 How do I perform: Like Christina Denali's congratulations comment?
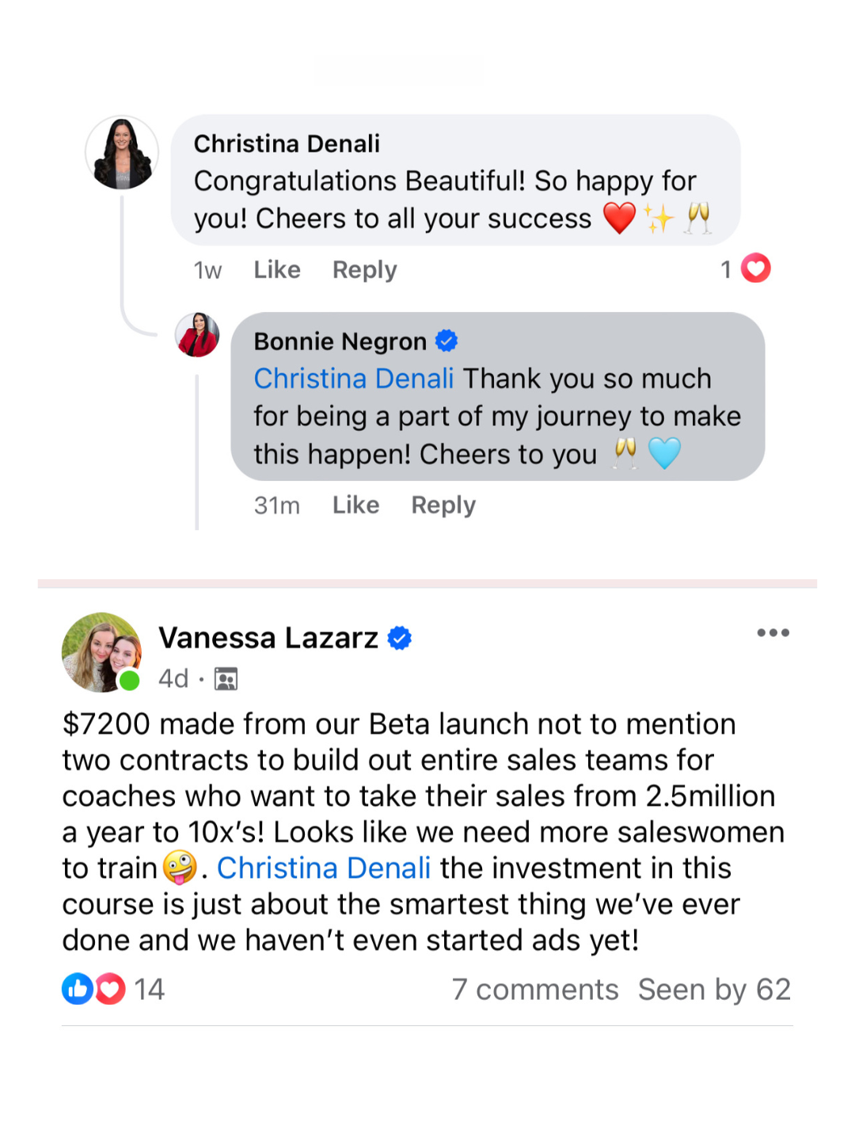[x=277, y=270]
